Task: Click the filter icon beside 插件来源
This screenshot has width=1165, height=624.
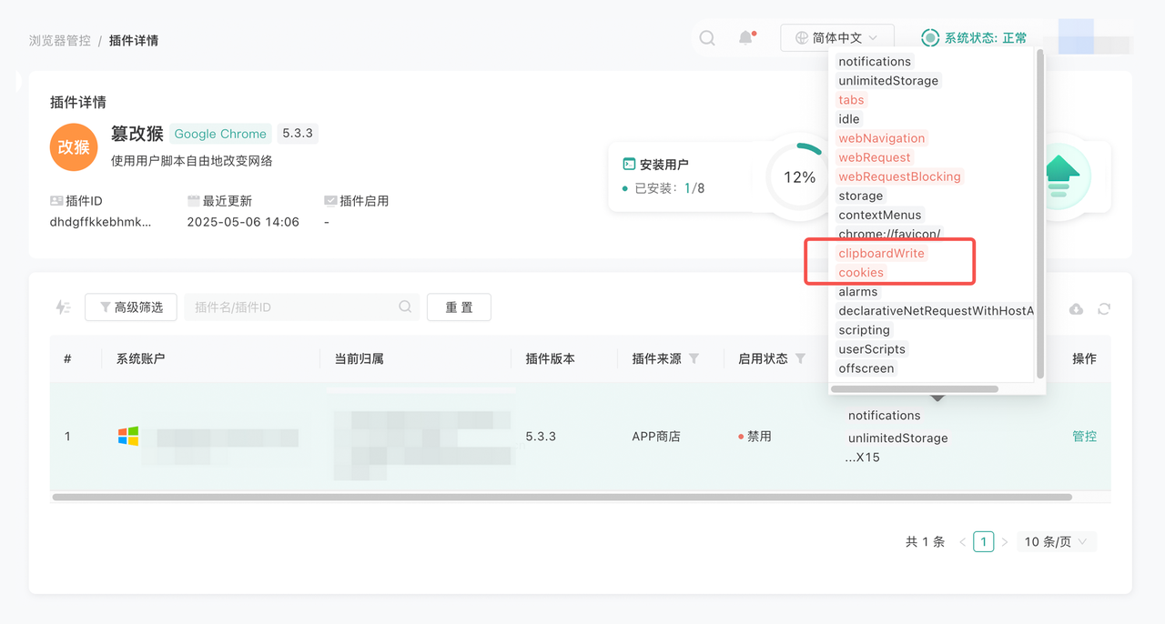Action: tap(694, 359)
